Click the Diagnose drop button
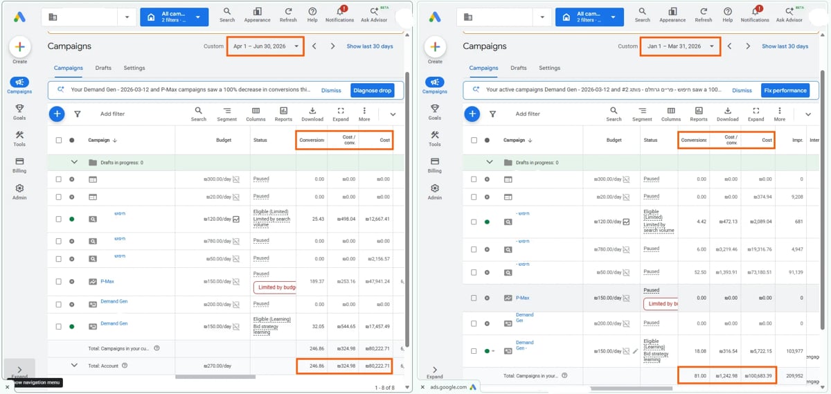Screen dimensions: 831x394 tap(372, 90)
